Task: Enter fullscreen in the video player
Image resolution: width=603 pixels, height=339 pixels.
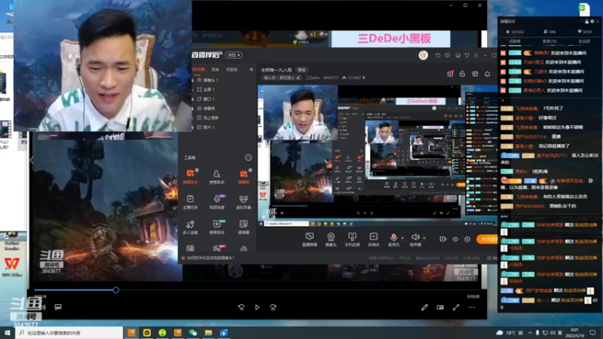Action: point(456,307)
